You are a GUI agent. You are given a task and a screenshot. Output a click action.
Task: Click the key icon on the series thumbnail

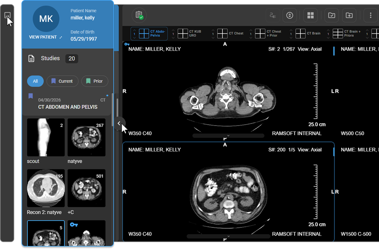coord(74,225)
